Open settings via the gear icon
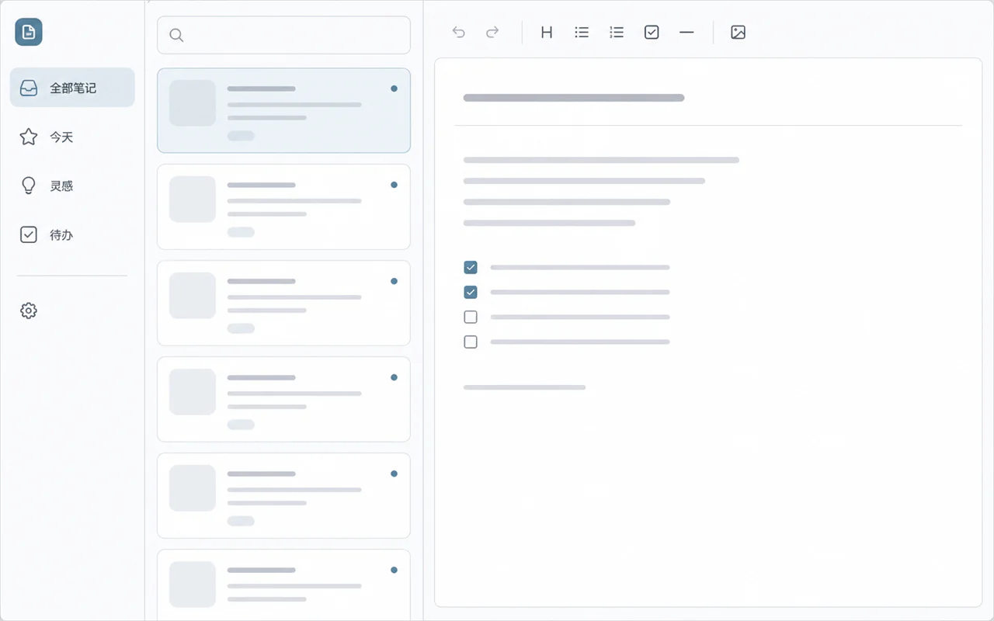Image resolution: width=994 pixels, height=621 pixels. coord(29,310)
